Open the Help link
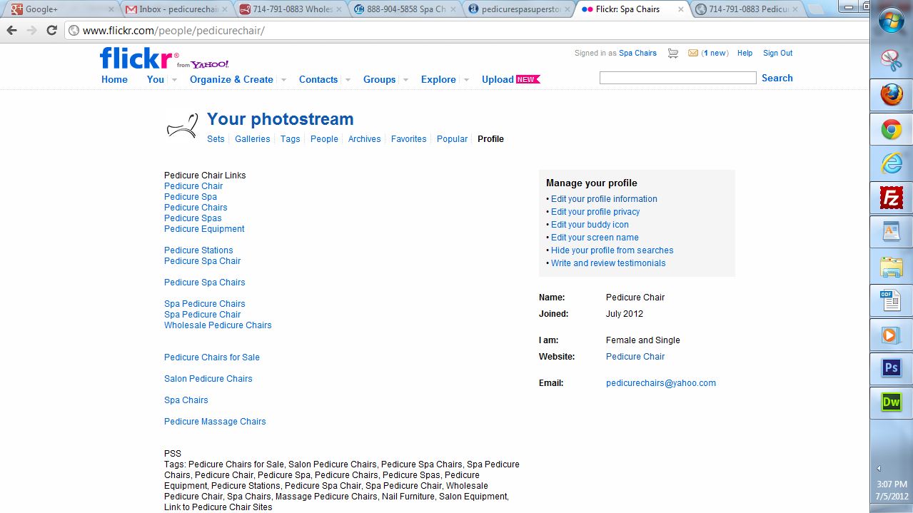The image size is (913, 513). click(x=745, y=53)
